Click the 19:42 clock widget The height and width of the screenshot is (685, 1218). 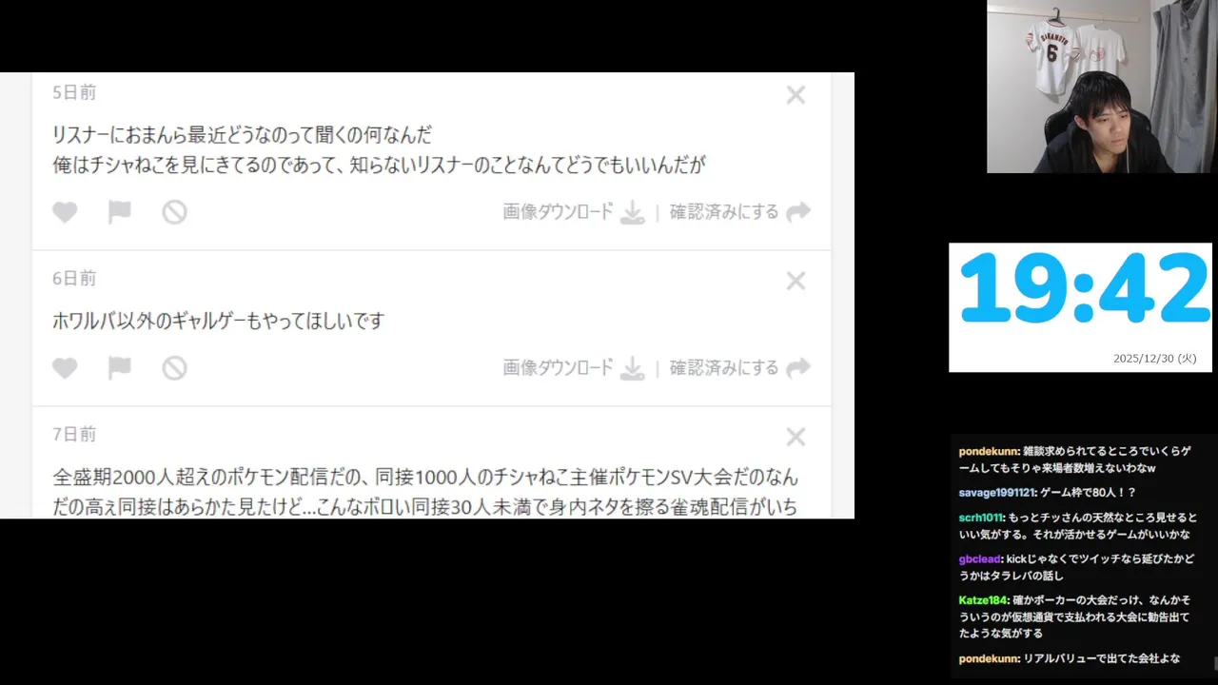(1080, 307)
